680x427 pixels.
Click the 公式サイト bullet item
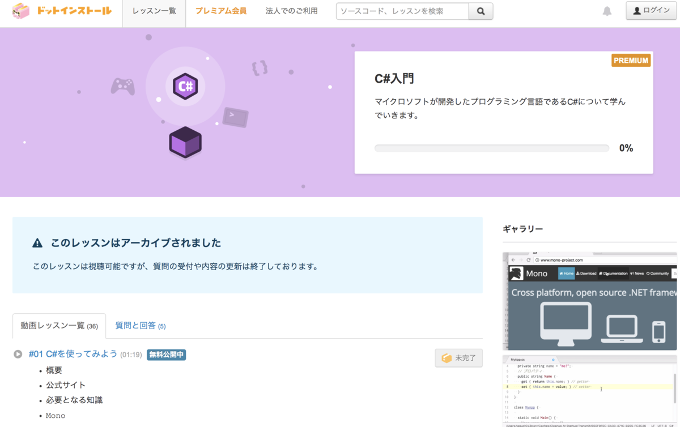pyautogui.click(x=66, y=385)
